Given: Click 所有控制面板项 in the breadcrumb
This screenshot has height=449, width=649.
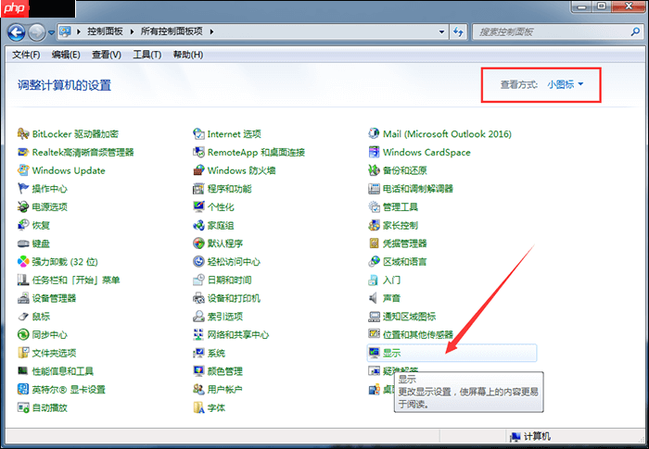Looking at the screenshot, I should (172, 31).
